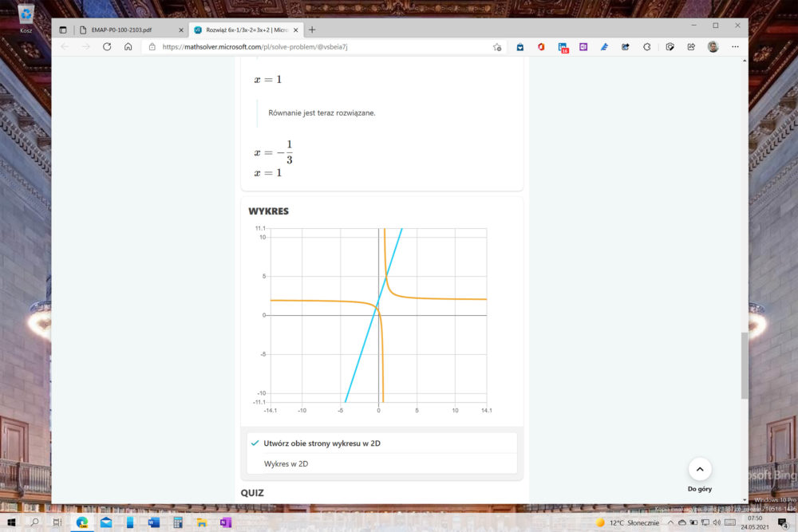Select 'Utwórz obie strony wykresu w 2D' option

[x=381, y=443]
